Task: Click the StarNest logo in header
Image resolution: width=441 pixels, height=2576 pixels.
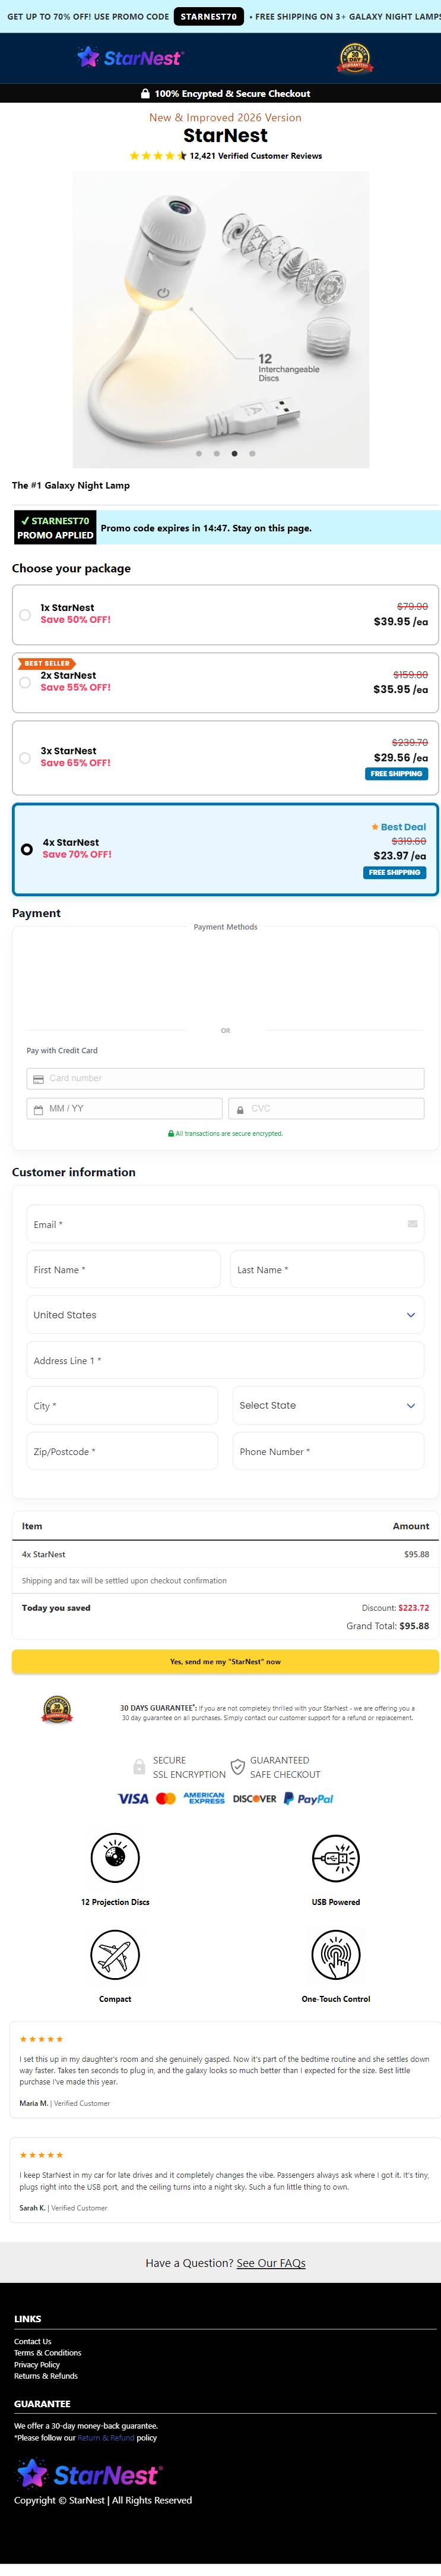Action: [x=130, y=57]
